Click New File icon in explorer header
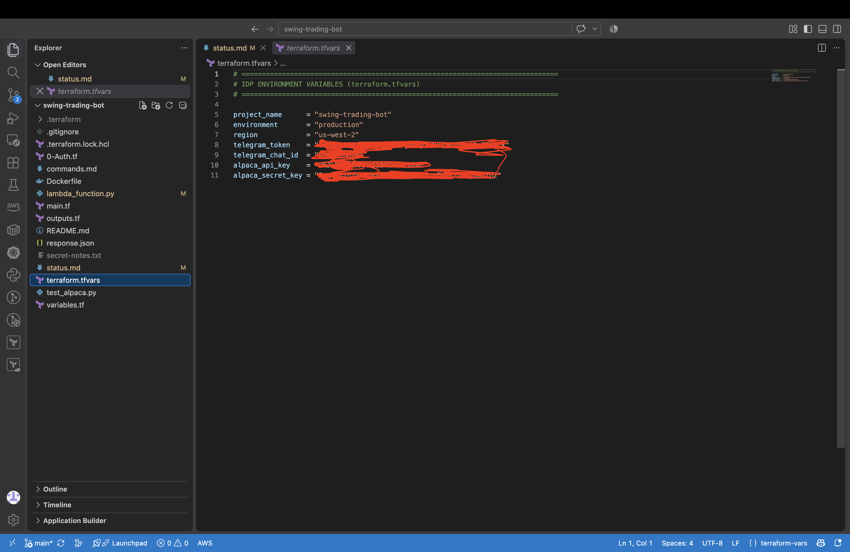Viewport: 850px width, 552px height. pos(143,105)
